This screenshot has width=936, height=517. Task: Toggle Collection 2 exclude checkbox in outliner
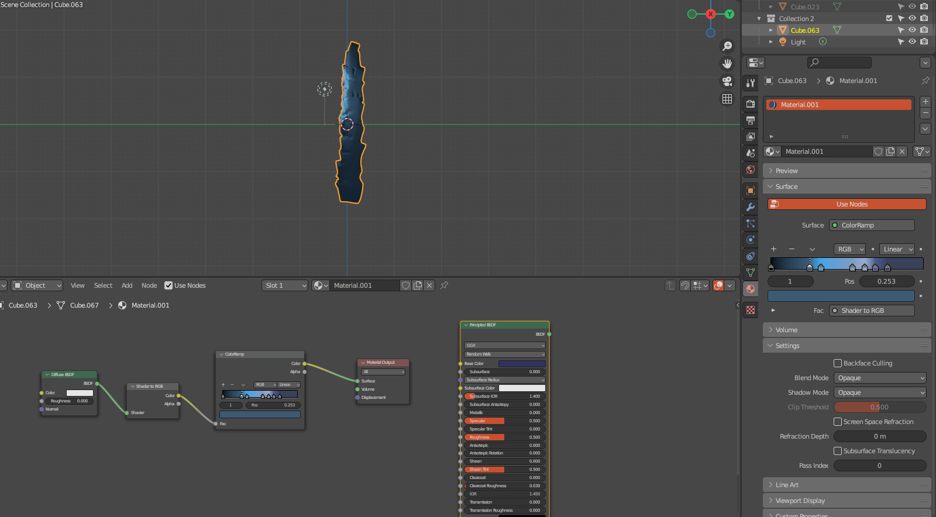click(x=889, y=18)
